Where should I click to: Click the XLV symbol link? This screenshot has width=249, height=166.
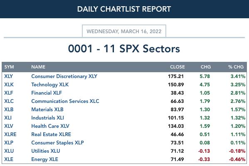click(x=9, y=126)
